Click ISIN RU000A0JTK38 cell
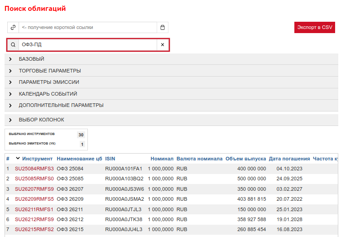 (x=124, y=219)
